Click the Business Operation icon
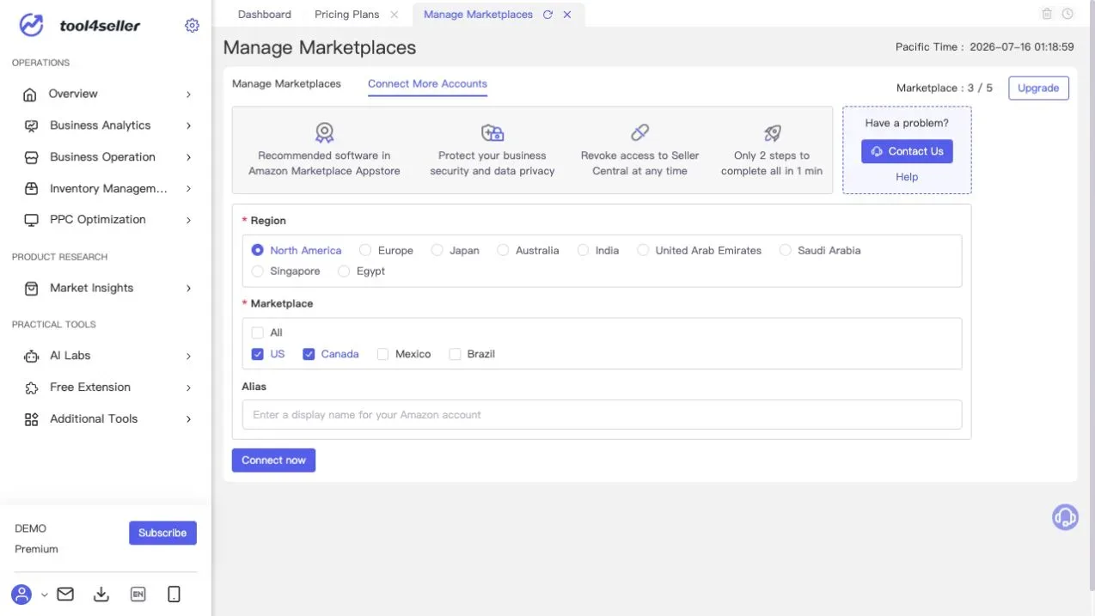 [x=32, y=157]
